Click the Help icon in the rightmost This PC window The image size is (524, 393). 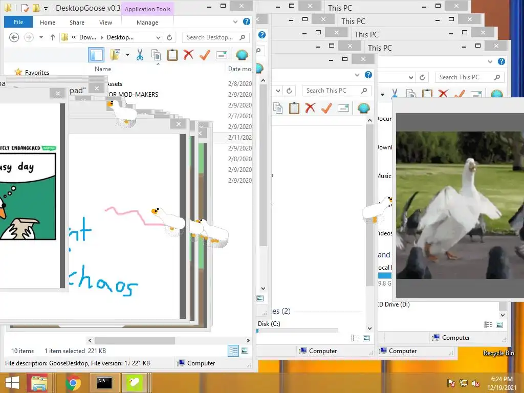(501, 61)
